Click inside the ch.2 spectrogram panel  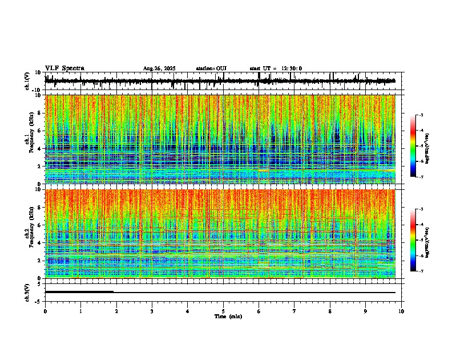(220, 234)
